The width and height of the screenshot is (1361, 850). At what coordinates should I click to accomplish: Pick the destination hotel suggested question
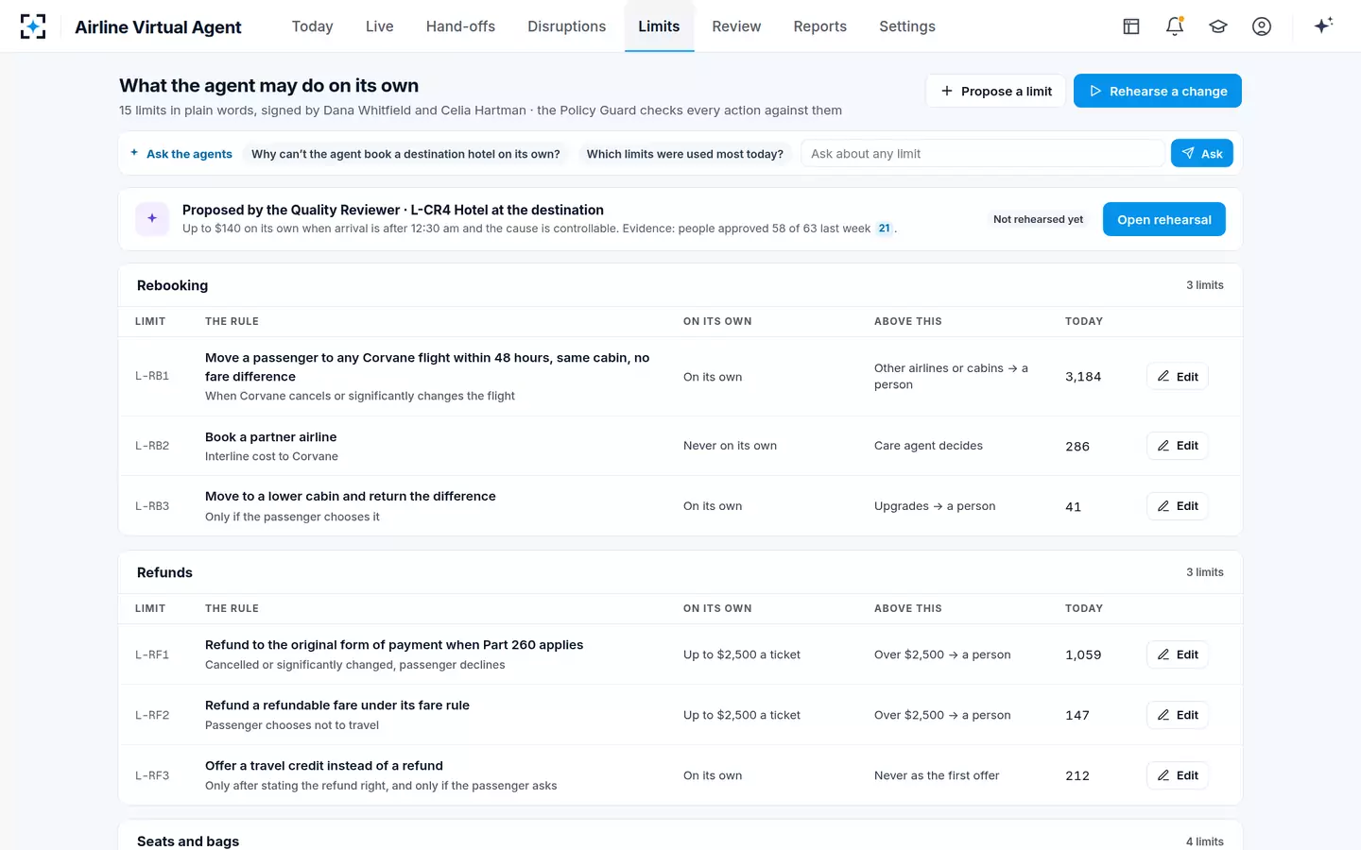(405, 154)
